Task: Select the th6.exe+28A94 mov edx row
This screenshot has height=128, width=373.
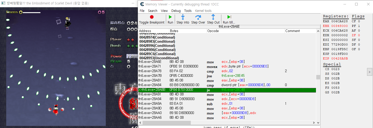Action: 227,99
